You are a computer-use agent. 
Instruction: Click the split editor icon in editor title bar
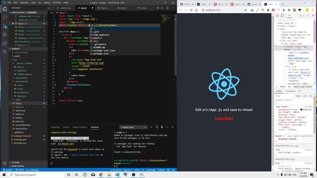click(167, 8)
